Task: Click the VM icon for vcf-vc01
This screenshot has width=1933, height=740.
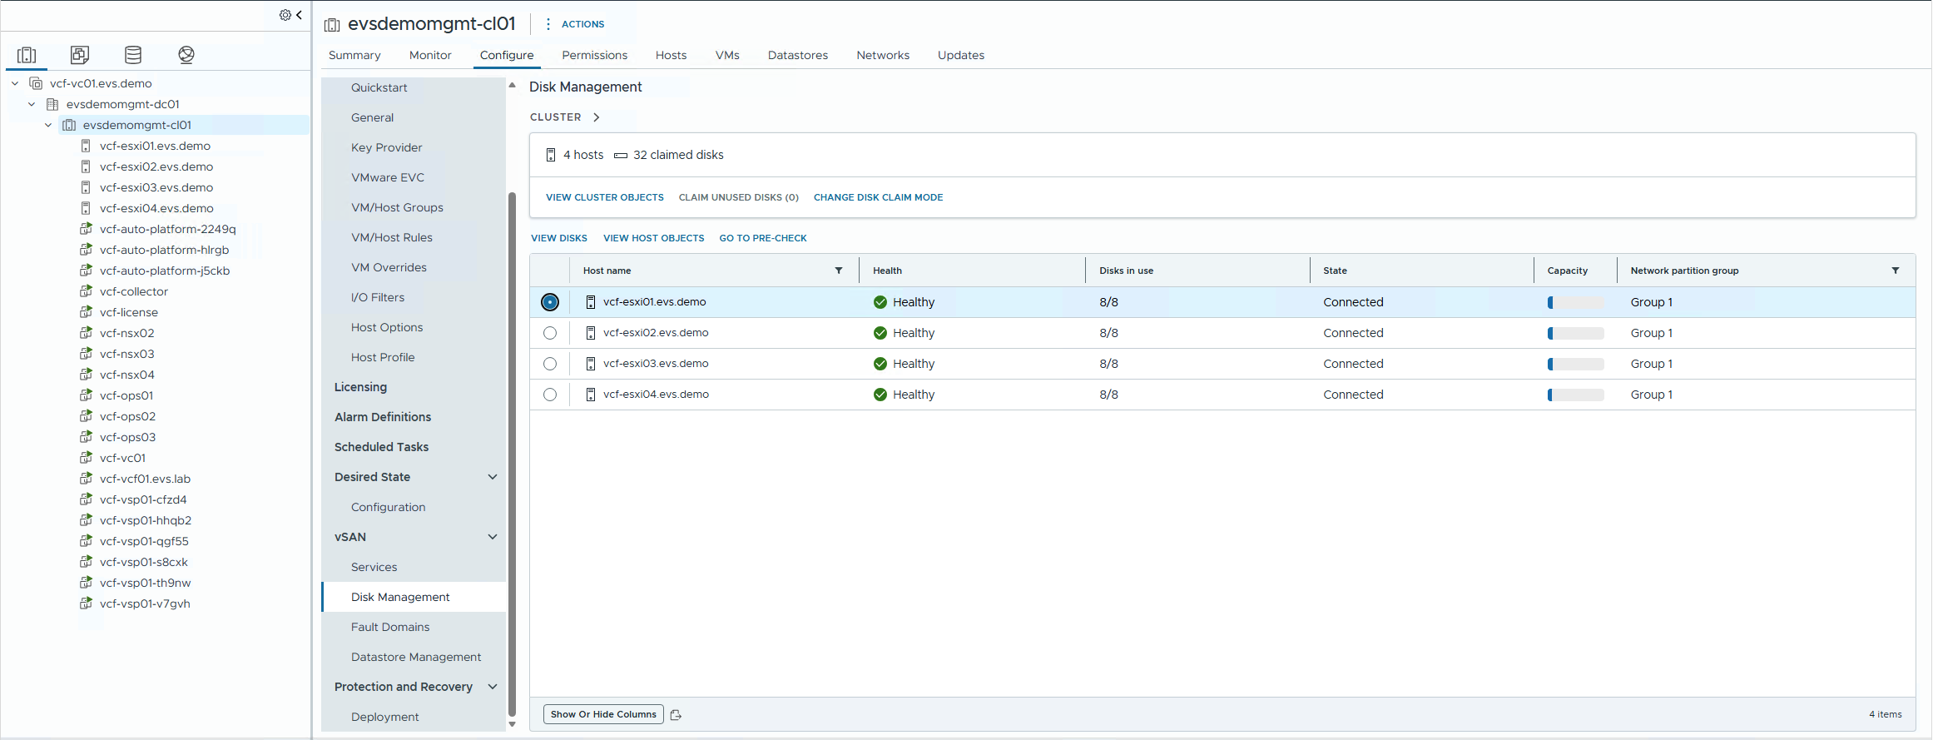Action: click(x=86, y=458)
